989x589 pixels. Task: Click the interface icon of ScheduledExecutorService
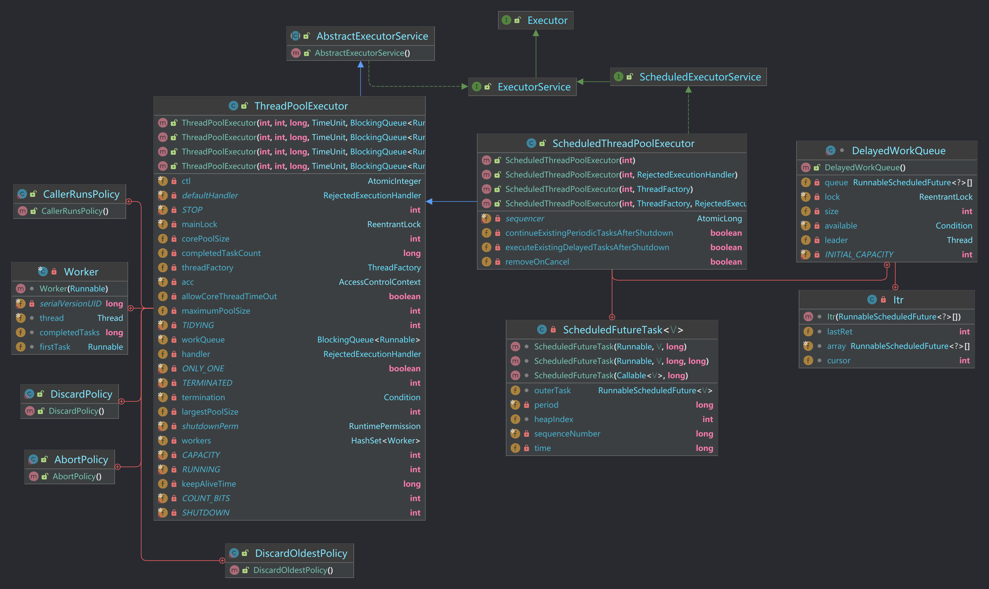(x=618, y=77)
